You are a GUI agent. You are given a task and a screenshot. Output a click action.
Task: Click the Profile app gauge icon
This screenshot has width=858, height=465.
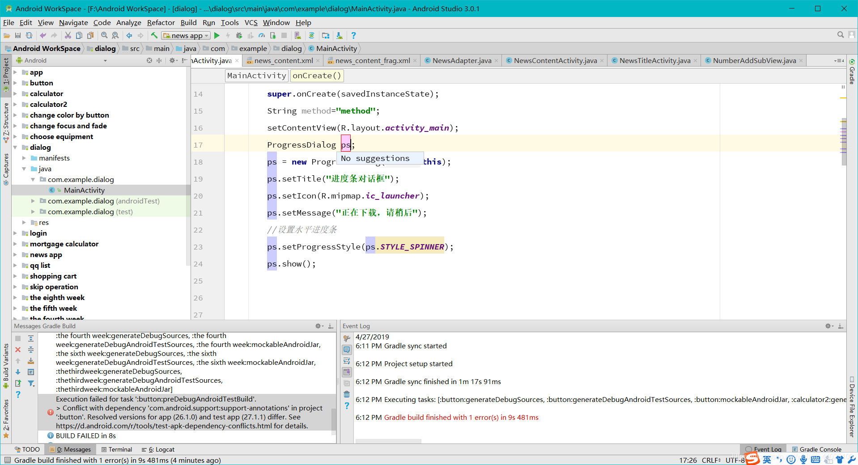262,35
